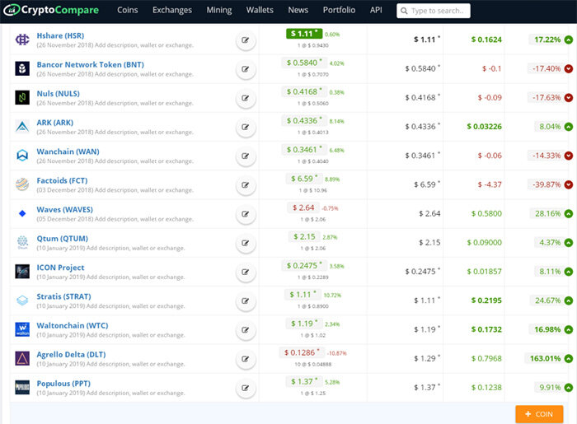Open the Portfolio menu
Screen dimensions: 577x424
(339, 10)
